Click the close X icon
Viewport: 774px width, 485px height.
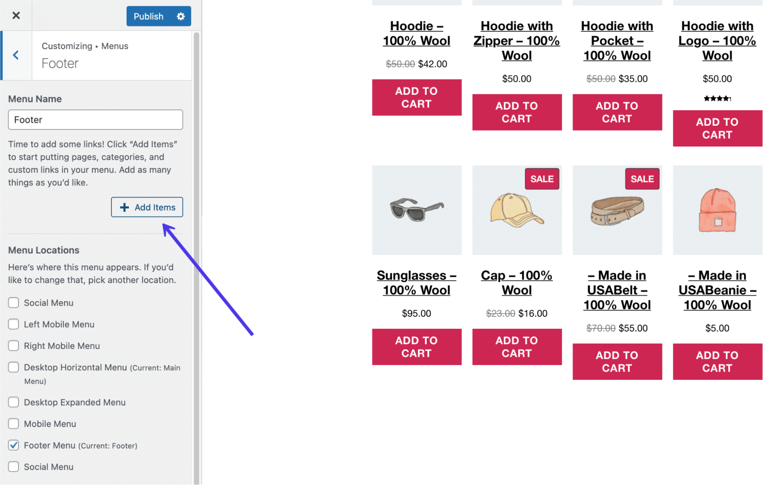[16, 15]
